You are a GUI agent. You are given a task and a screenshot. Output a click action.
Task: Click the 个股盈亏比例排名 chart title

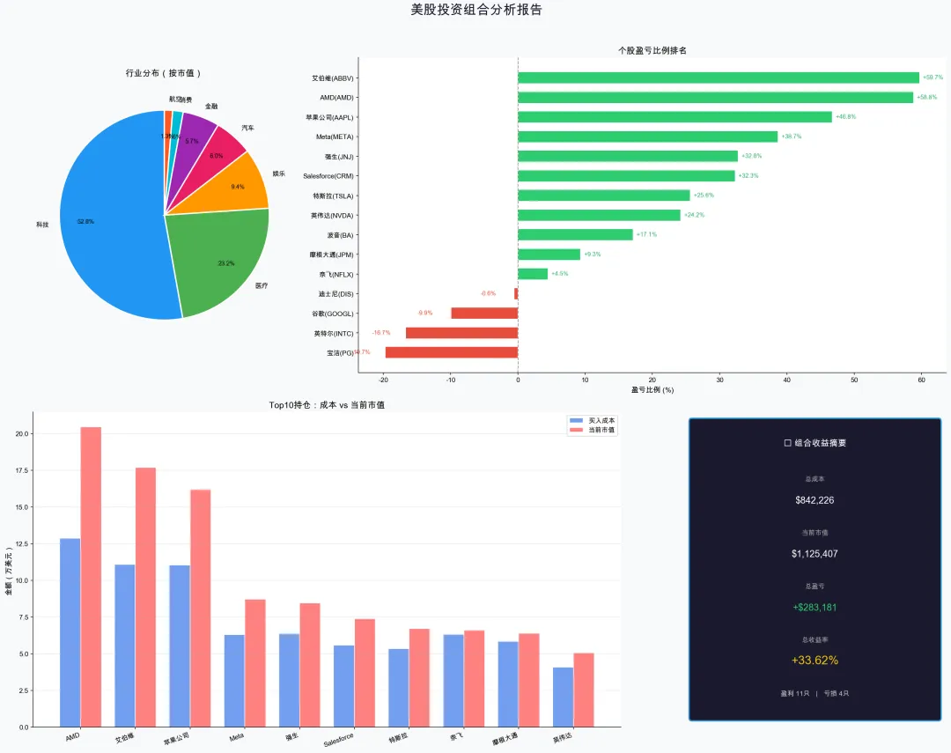652,50
